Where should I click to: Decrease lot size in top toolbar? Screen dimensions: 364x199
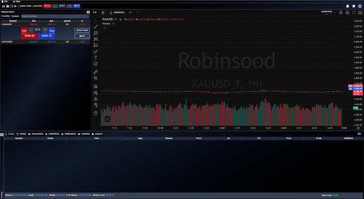[x=54, y=6]
